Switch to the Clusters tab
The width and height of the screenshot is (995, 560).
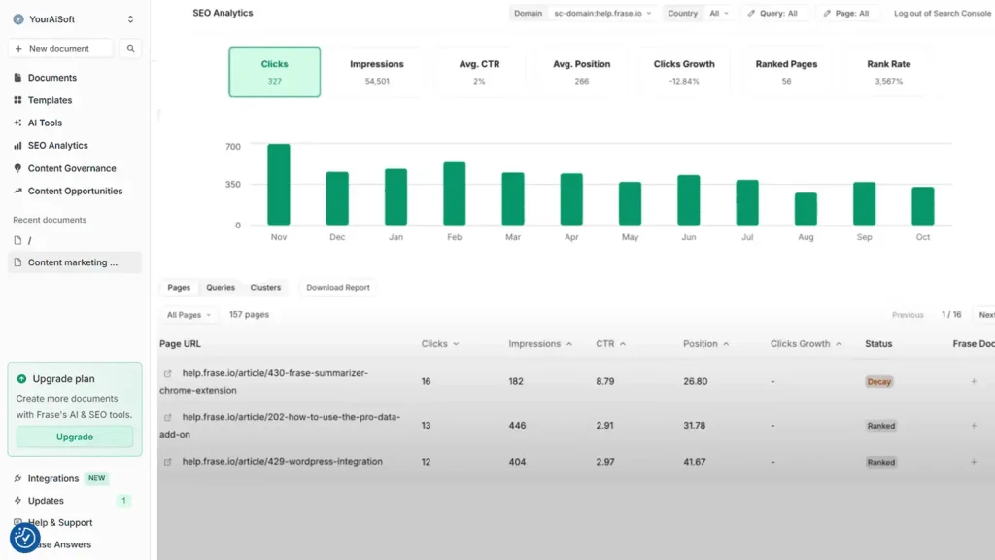coord(265,288)
